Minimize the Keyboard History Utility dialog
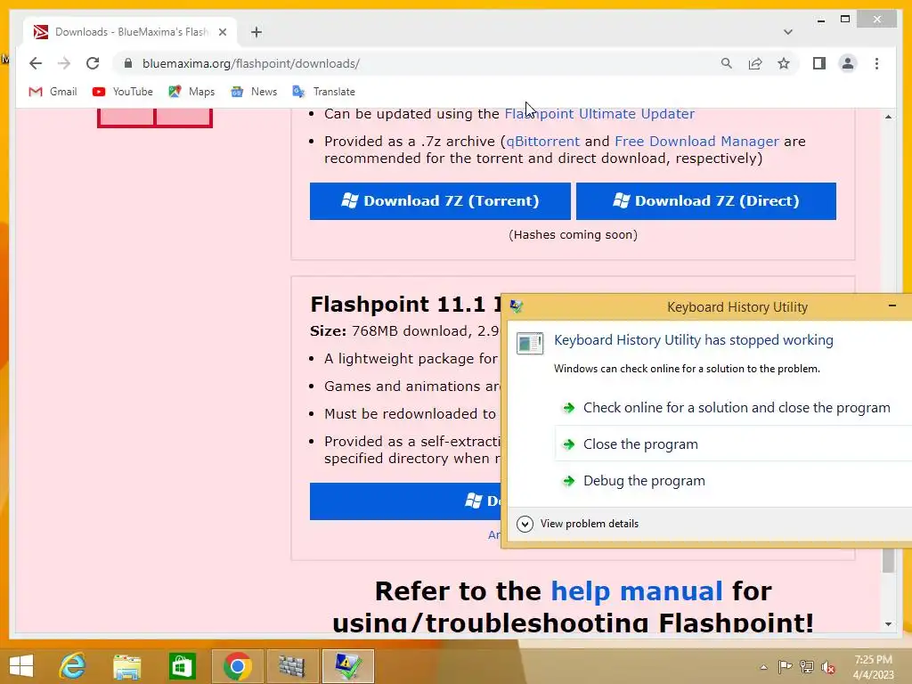This screenshot has height=684, width=912. (892, 306)
